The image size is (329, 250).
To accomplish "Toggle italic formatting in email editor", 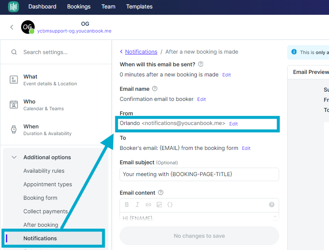I will click(x=137, y=205).
